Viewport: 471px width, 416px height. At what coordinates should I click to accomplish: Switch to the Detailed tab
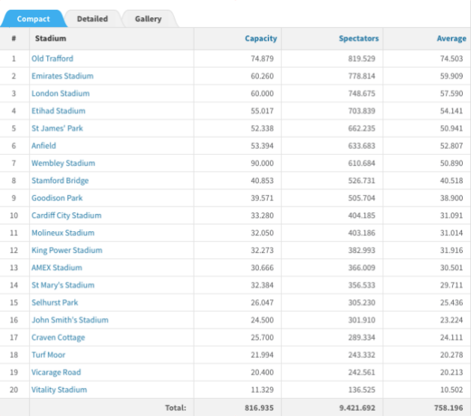click(92, 19)
